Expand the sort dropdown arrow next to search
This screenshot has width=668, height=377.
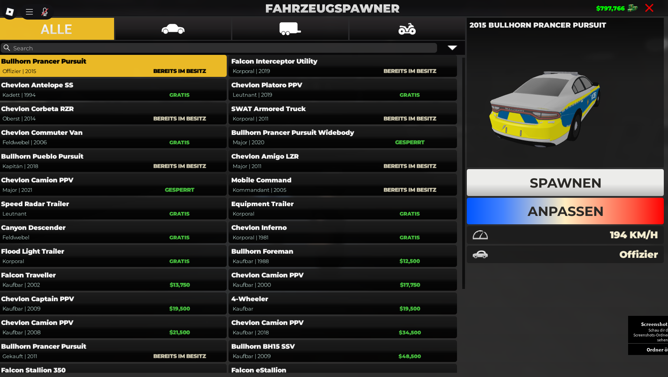pyautogui.click(x=452, y=48)
